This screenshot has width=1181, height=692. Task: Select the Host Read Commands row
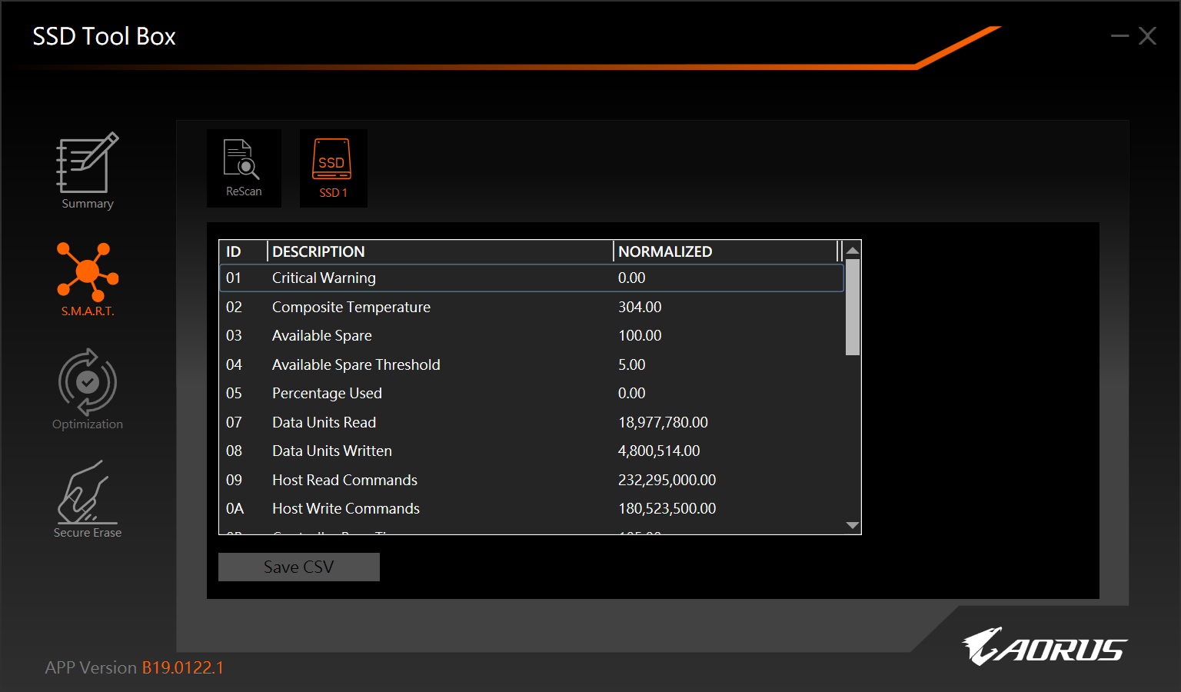click(531, 480)
